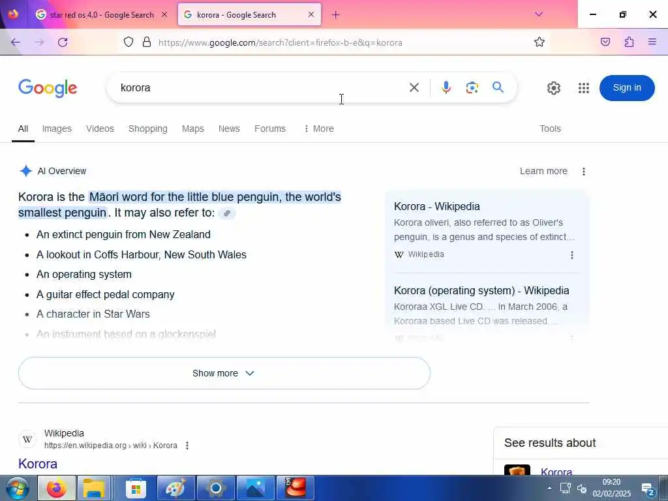
Task: Switch to 'star red os 4.0' tab
Action: pos(101,15)
